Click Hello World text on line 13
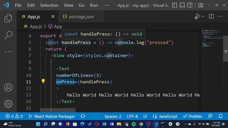 [x=133, y=95]
